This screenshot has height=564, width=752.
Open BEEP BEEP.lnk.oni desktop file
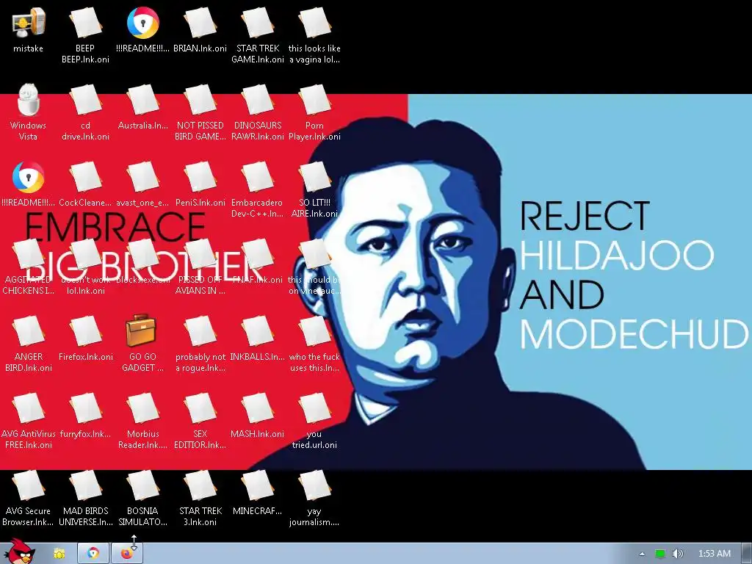pyautogui.click(x=85, y=23)
